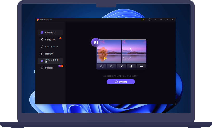Select AIポートレート in the sidebar

click(50, 47)
